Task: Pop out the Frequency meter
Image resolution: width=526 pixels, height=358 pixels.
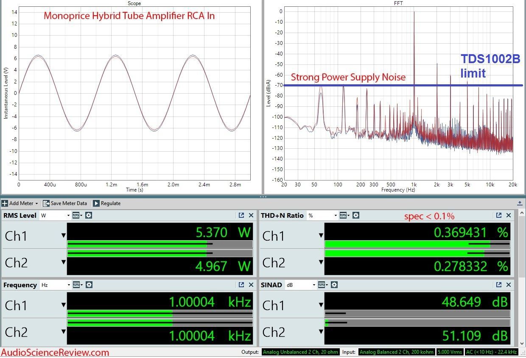Action: (x=241, y=285)
